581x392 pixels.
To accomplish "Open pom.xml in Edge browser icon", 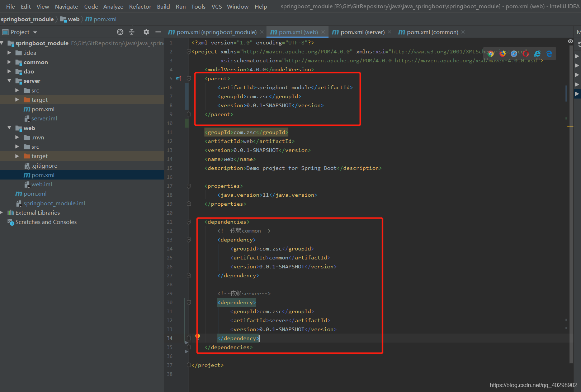I will (x=549, y=54).
